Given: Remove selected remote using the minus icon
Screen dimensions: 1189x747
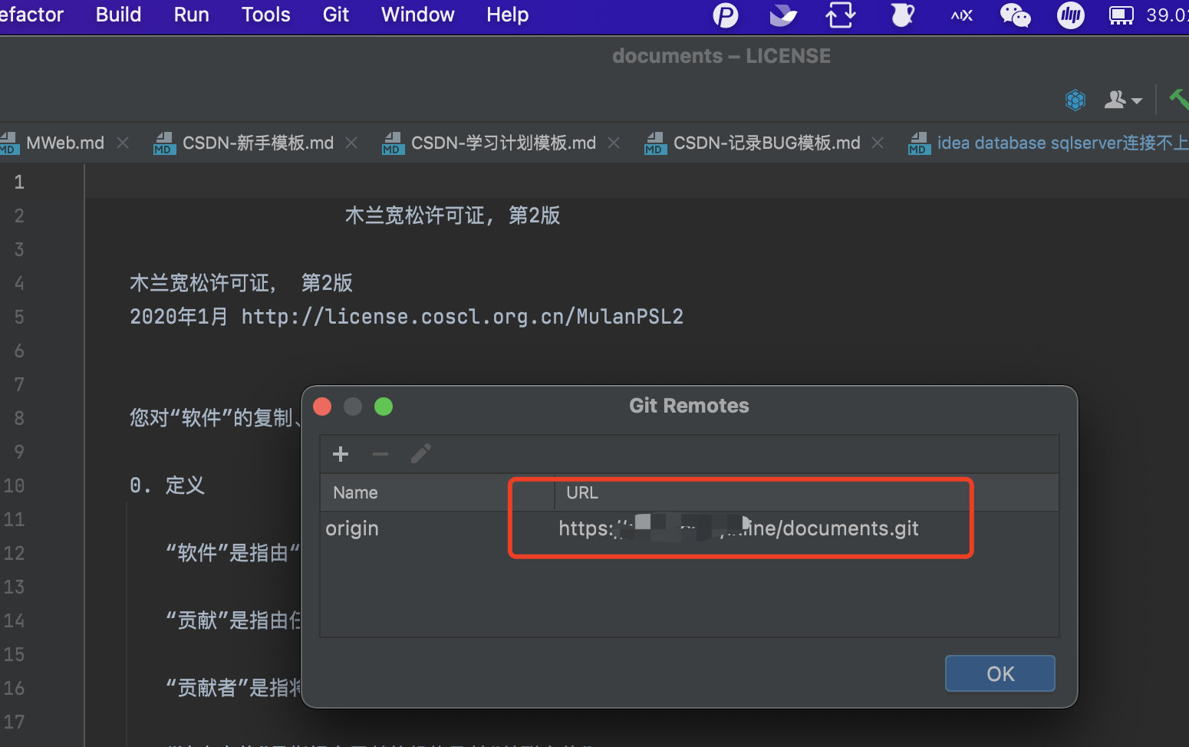Looking at the screenshot, I should point(380,453).
